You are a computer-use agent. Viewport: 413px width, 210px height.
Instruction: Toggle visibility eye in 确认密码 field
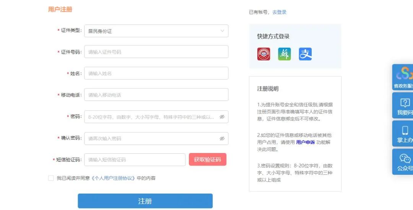pyautogui.click(x=222, y=138)
